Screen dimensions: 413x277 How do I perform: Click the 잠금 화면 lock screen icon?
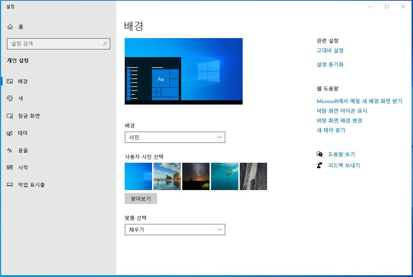(10, 116)
